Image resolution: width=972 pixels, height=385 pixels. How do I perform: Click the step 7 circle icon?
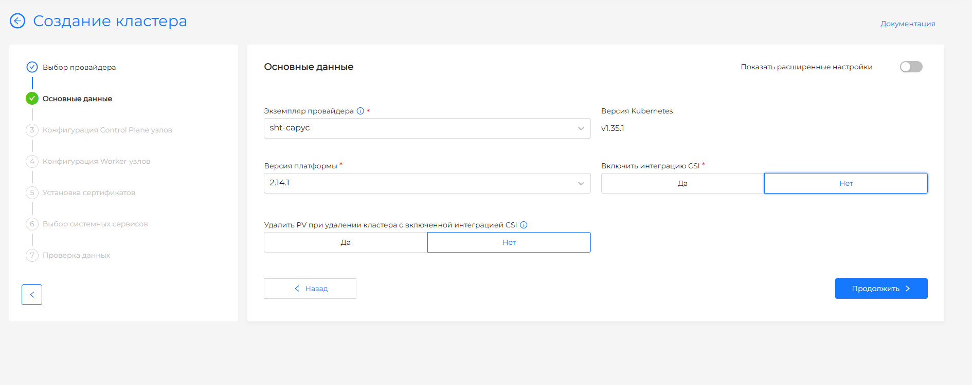pyautogui.click(x=32, y=255)
